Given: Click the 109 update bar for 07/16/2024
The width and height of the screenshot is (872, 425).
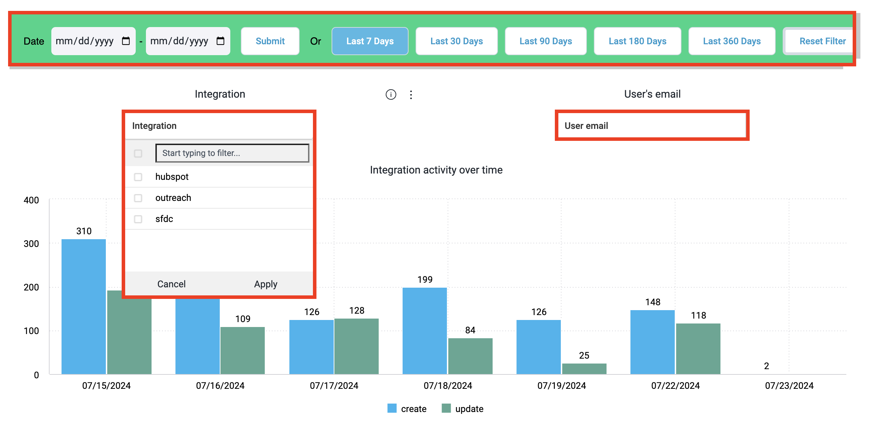Looking at the screenshot, I should [243, 351].
